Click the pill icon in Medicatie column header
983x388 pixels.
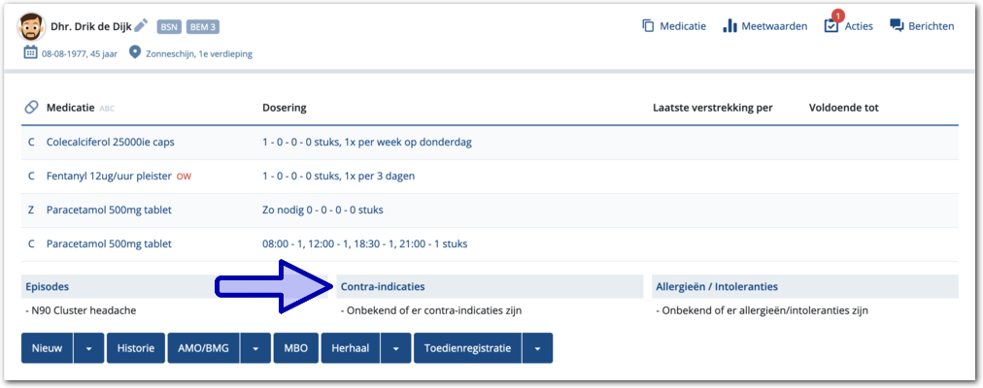click(x=31, y=107)
